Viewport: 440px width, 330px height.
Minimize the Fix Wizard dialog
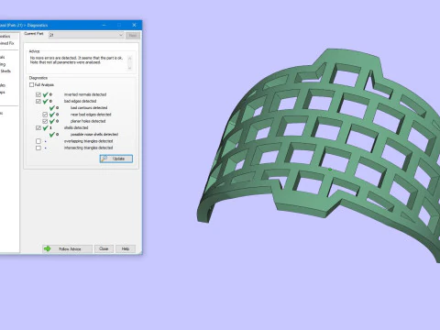[x=104, y=25]
